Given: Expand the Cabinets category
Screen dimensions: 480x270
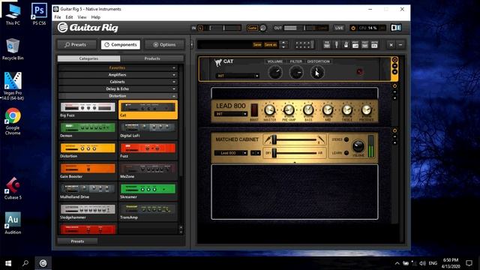Looking at the screenshot, I should tap(118, 82).
